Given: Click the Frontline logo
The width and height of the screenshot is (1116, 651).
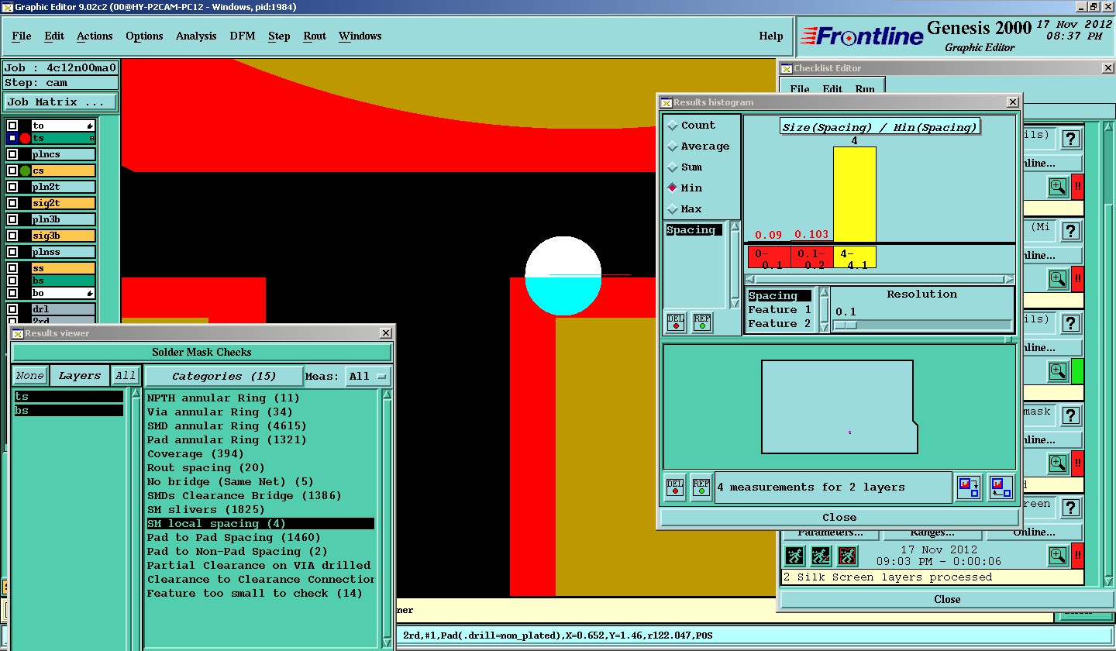Looking at the screenshot, I should click(862, 36).
